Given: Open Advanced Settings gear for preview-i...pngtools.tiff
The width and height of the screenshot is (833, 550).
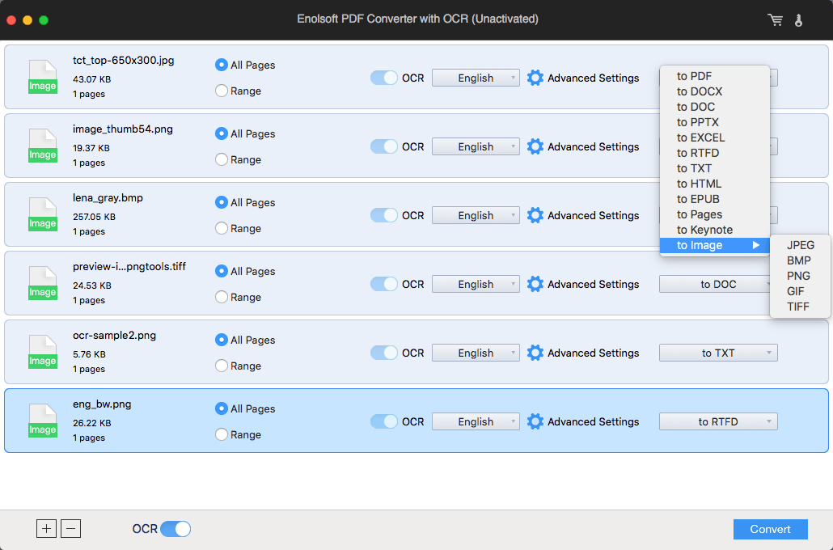Looking at the screenshot, I should (535, 284).
